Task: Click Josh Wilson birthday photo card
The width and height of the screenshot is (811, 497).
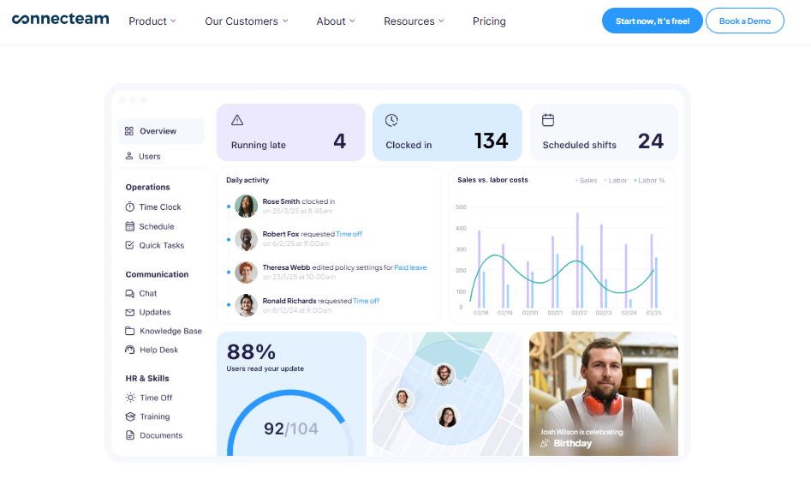Action: (604, 394)
